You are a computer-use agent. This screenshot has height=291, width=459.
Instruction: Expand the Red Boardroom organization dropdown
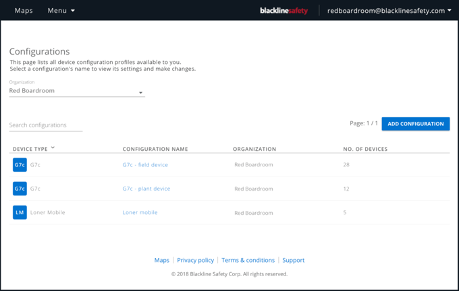pos(77,91)
